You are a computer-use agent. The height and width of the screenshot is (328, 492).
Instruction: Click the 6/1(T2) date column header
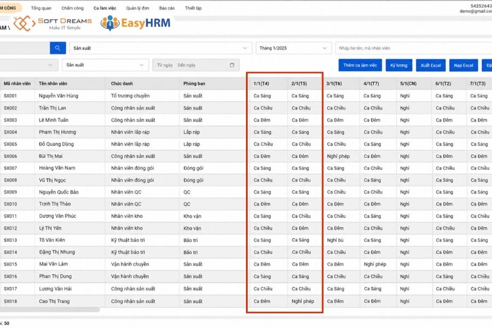(x=443, y=84)
